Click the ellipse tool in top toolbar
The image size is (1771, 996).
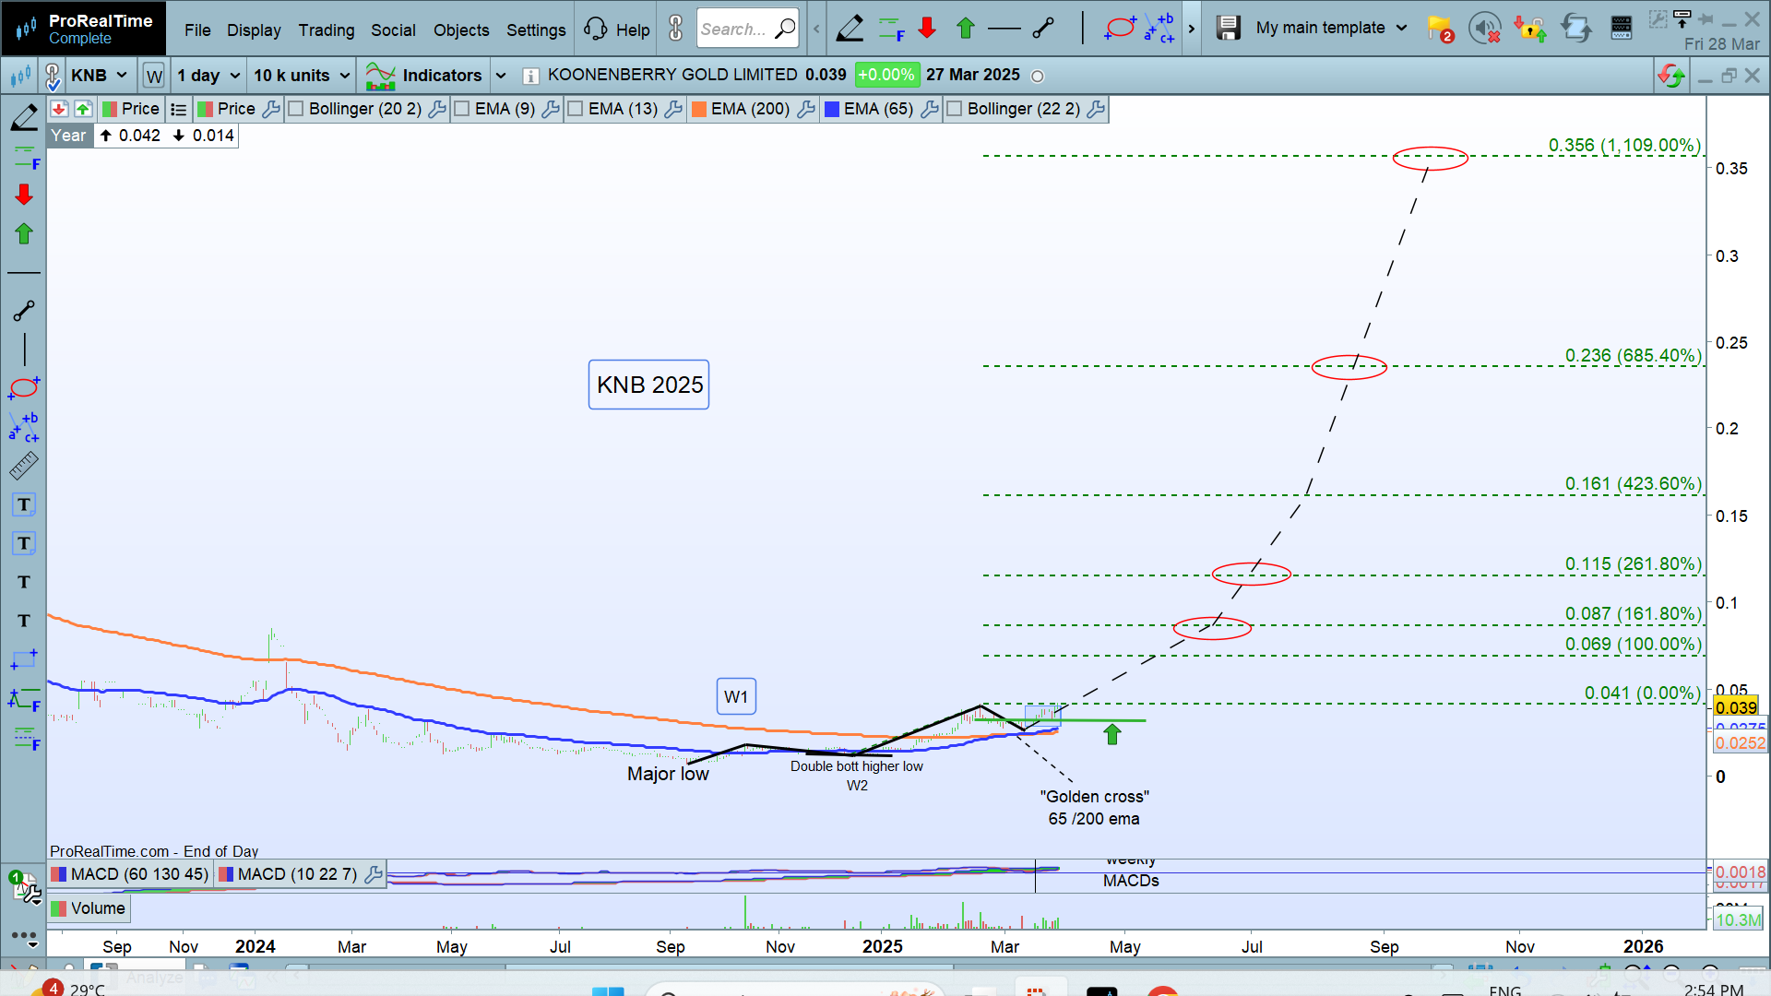(x=1120, y=29)
